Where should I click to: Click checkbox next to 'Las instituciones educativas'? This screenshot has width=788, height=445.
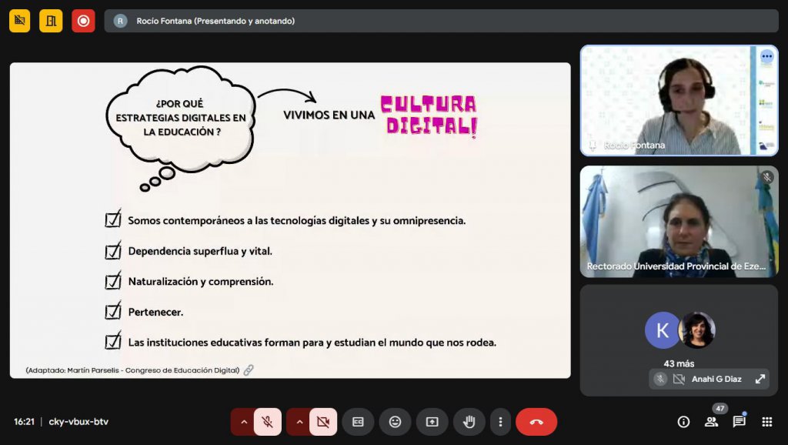(x=113, y=341)
